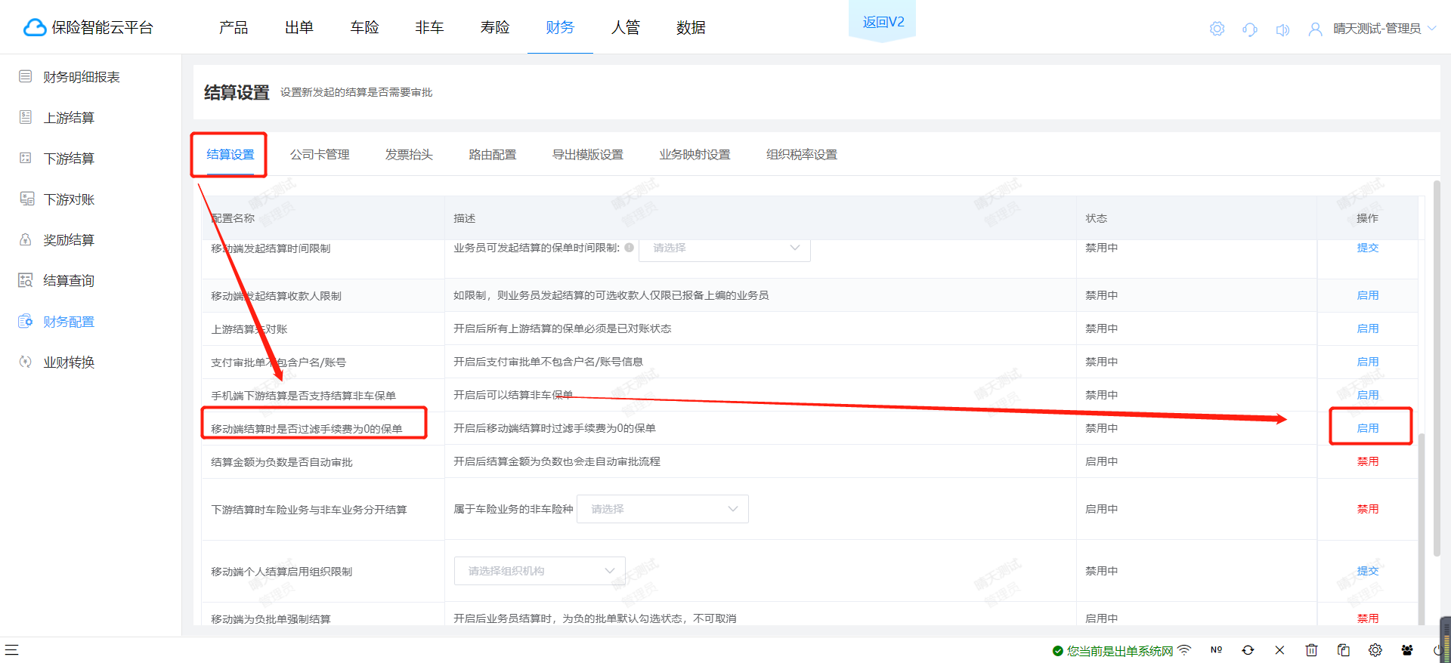Click the 财务配置 sidebar icon
This screenshot has height=663, width=1451.
pyautogui.click(x=26, y=321)
